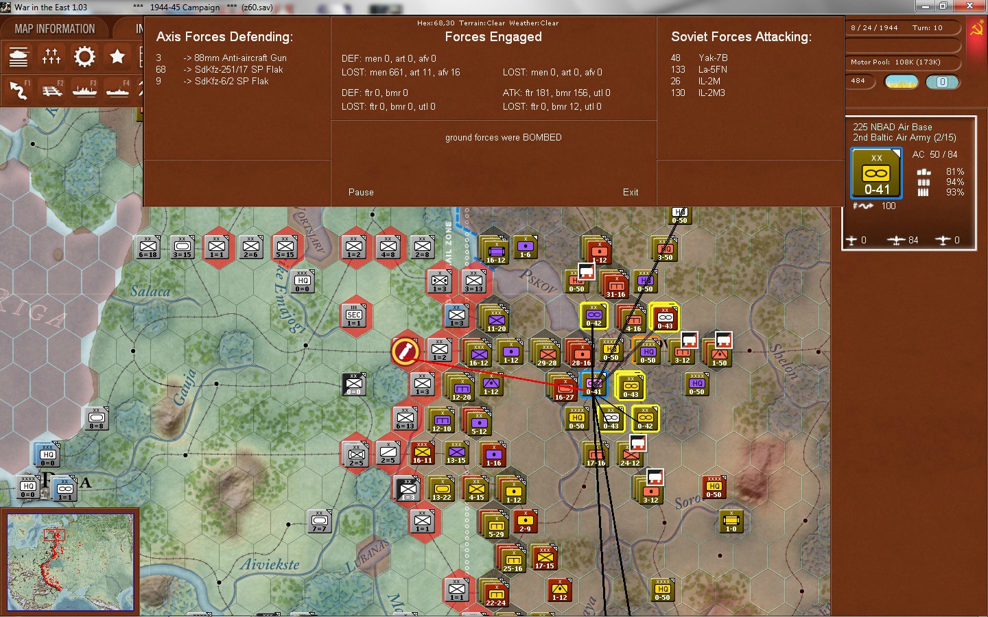This screenshot has height=617, width=988.
Task: Select German unit counter 3=13
Action: click(x=474, y=280)
